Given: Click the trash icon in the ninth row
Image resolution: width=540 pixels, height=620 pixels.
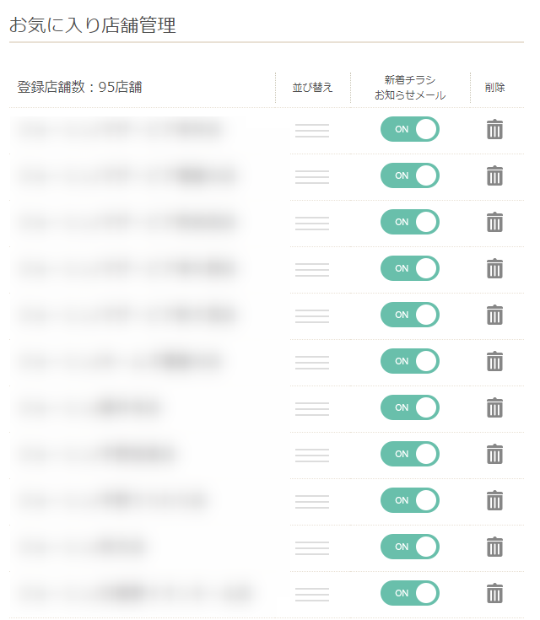Looking at the screenshot, I should click(x=495, y=501).
